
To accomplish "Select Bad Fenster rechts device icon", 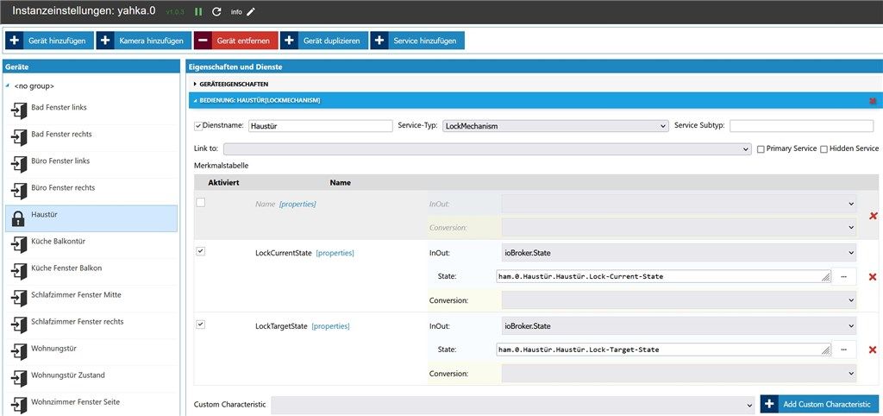I will point(19,137).
